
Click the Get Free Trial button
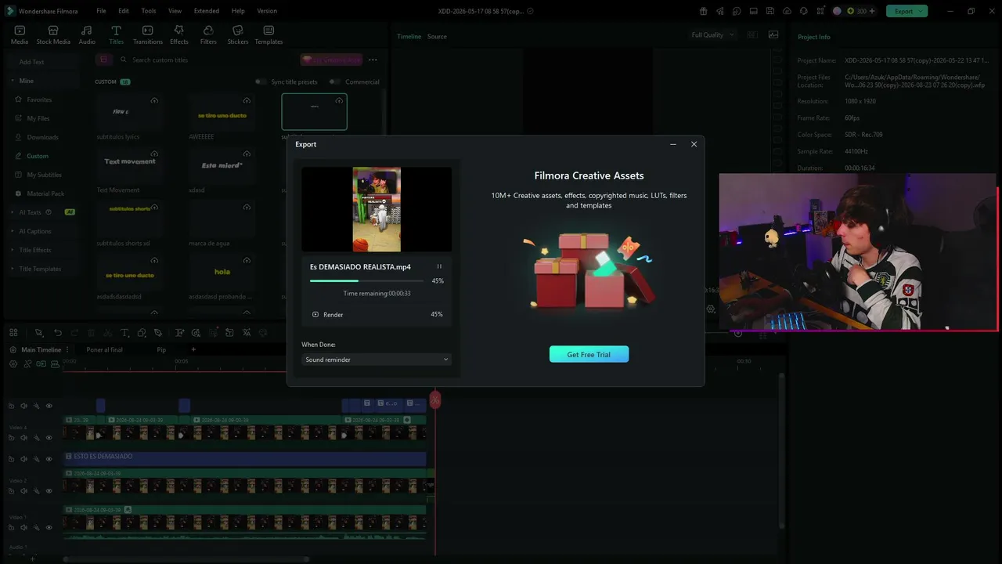[589, 354]
